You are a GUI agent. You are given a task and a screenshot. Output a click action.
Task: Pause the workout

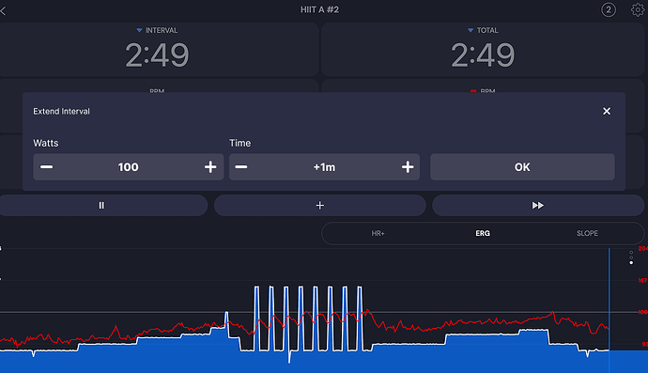click(x=101, y=205)
